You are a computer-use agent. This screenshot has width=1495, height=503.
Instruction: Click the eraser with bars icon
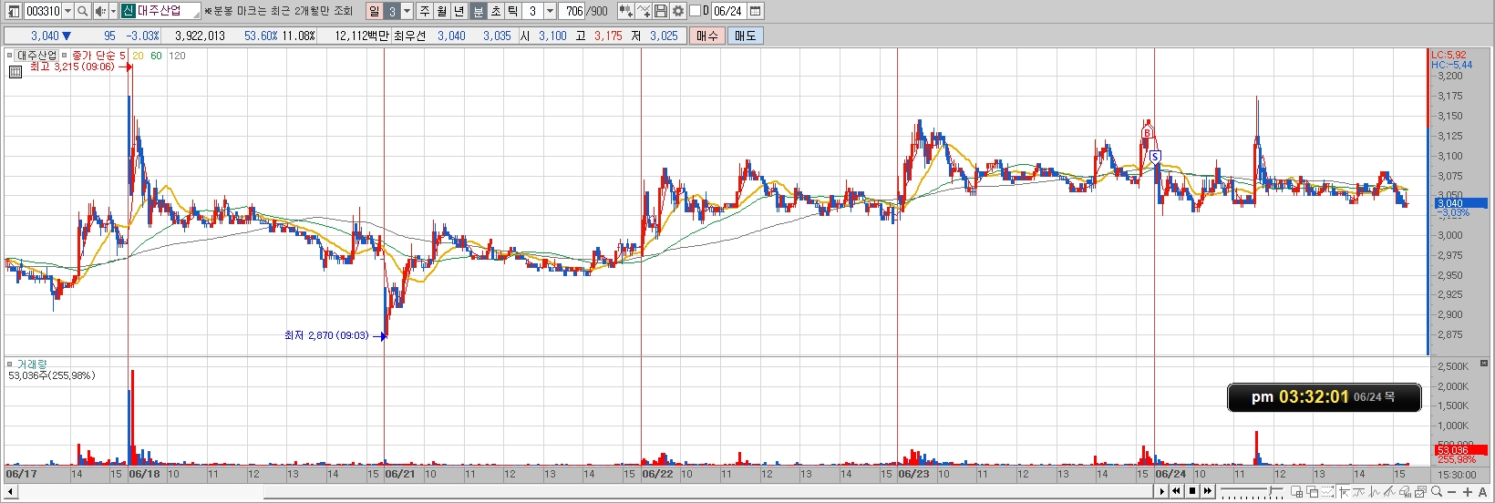click(x=1405, y=491)
